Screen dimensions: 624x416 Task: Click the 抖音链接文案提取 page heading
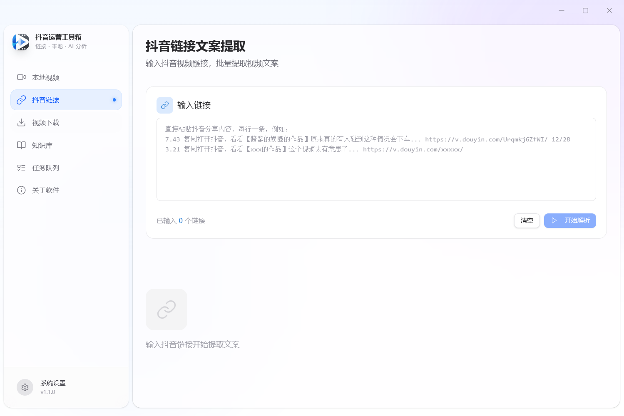tap(196, 46)
